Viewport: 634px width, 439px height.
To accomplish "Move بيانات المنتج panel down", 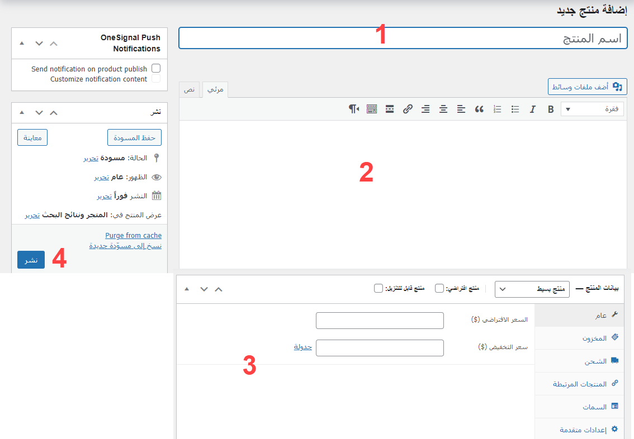I will [x=204, y=289].
